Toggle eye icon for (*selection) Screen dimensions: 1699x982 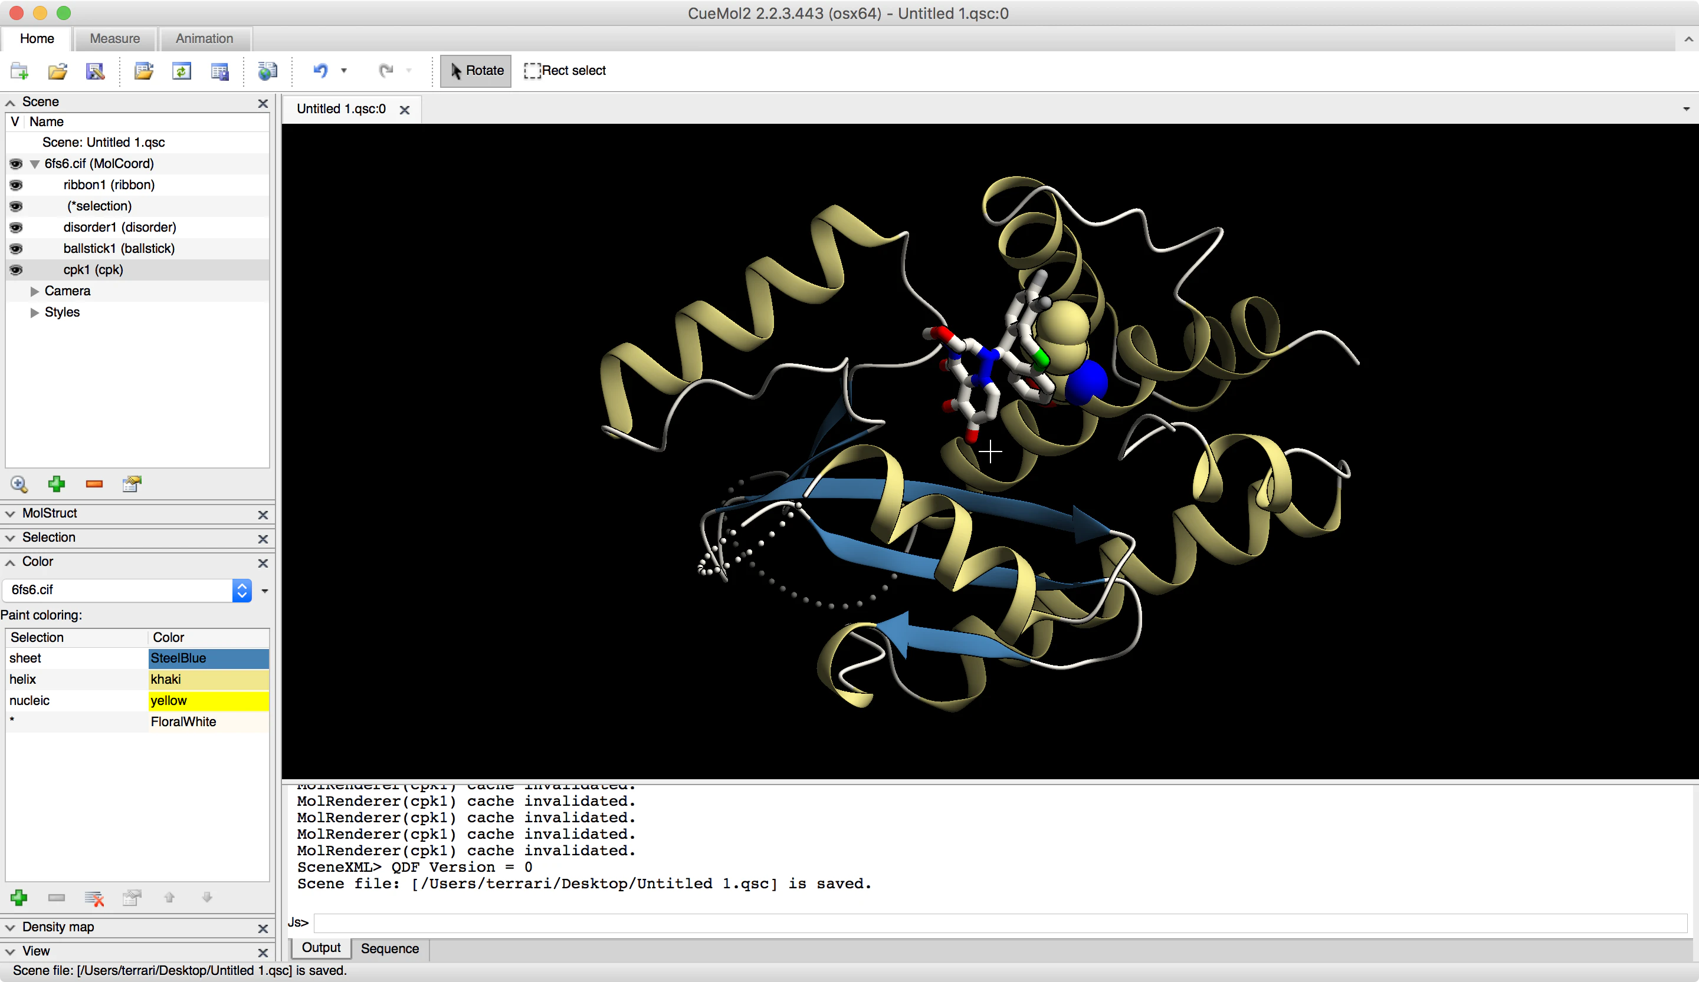(15, 206)
